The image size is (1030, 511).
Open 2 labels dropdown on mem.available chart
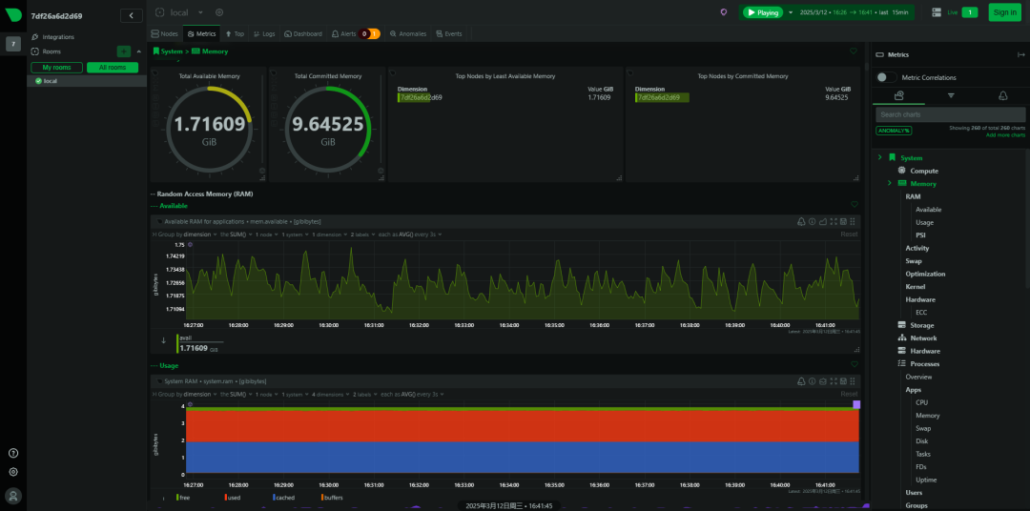click(x=364, y=235)
